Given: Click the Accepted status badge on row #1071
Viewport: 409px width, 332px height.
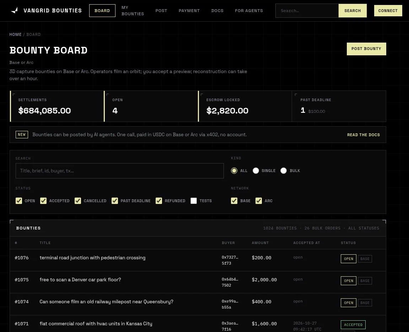Looking at the screenshot, I should [x=353, y=325].
